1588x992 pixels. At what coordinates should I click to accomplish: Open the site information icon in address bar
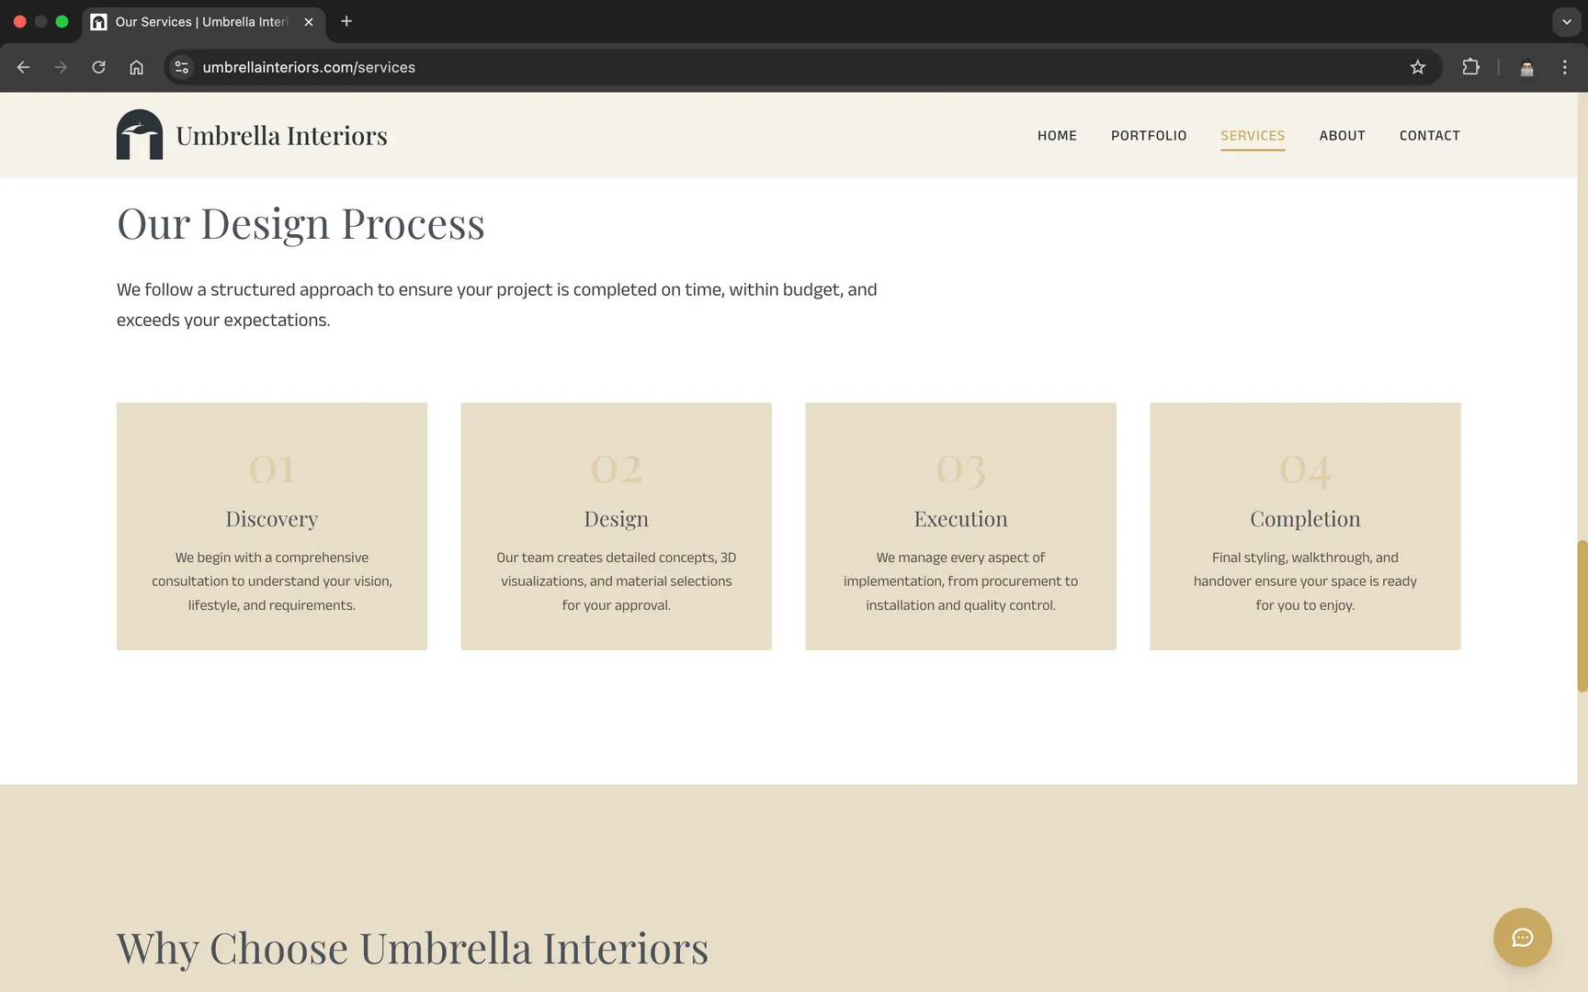coord(181,67)
